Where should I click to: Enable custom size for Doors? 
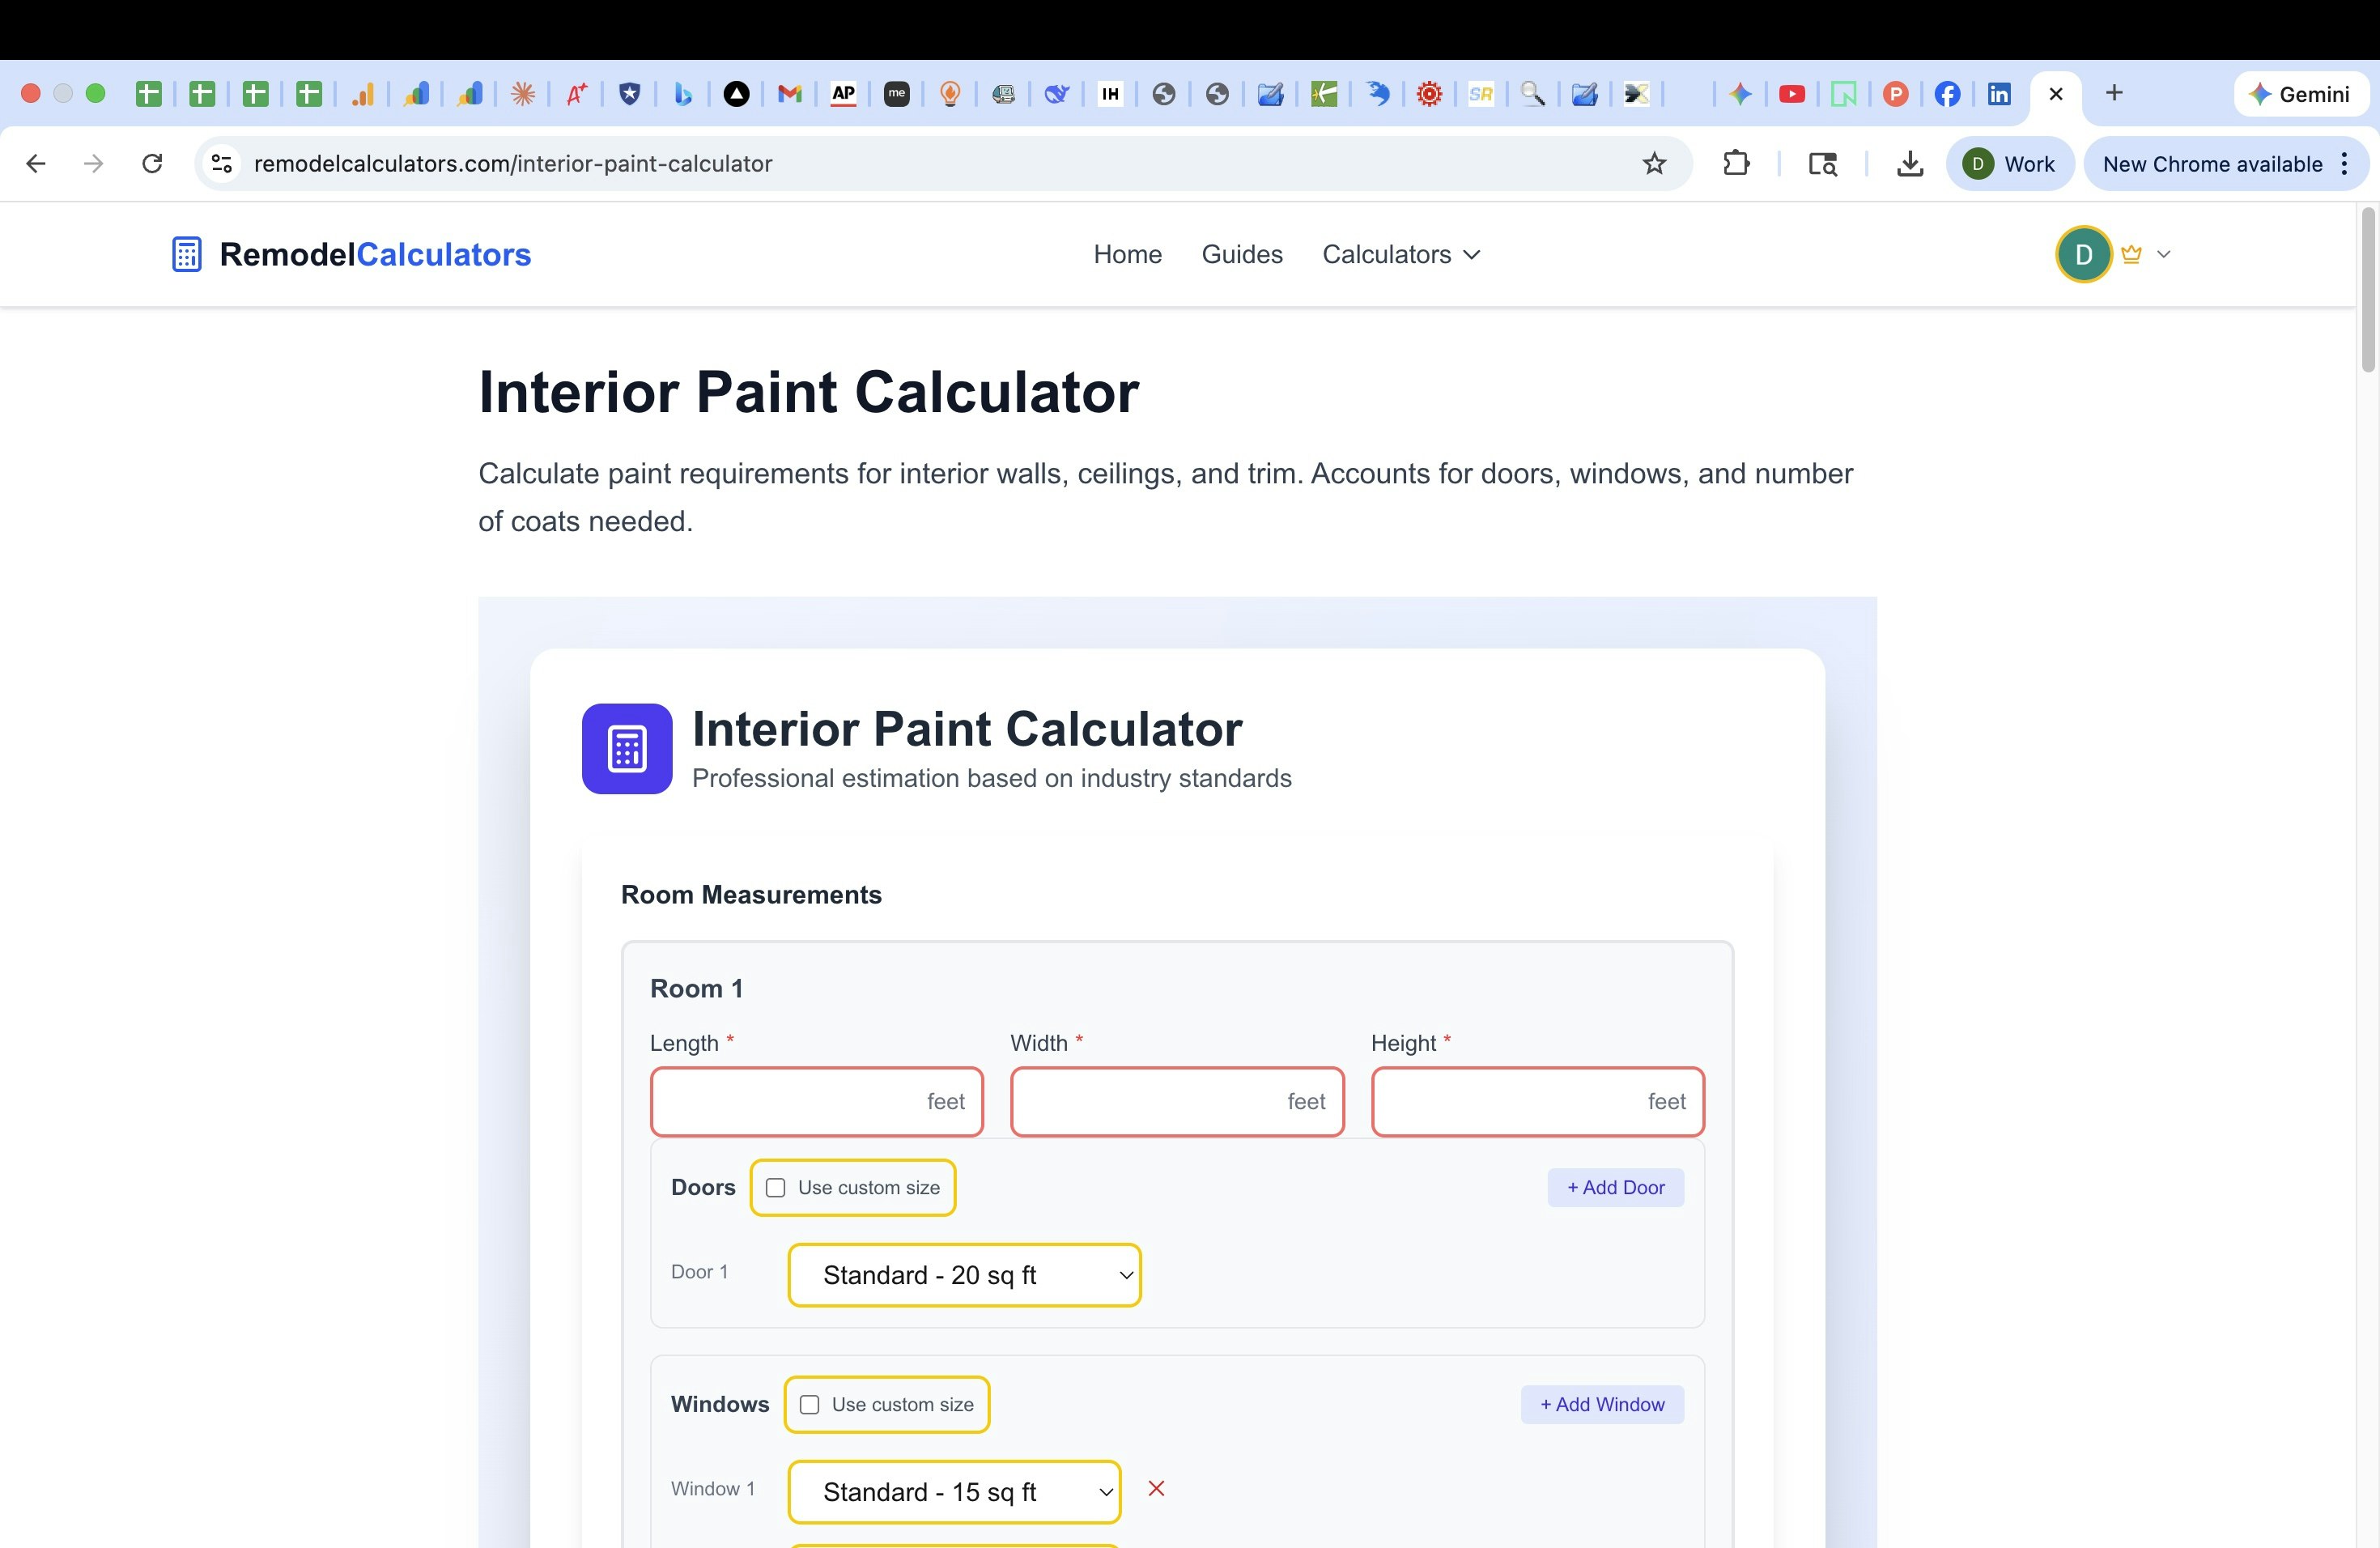pyautogui.click(x=775, y=1187)
